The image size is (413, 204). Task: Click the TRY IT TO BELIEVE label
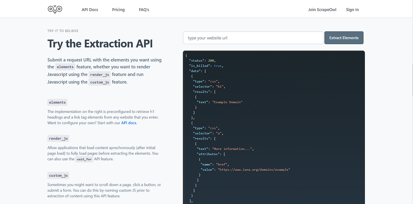pos(63,31)
